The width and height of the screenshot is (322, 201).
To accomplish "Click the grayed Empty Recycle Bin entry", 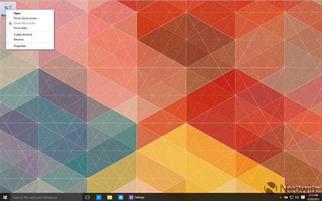I will point(30,23).
